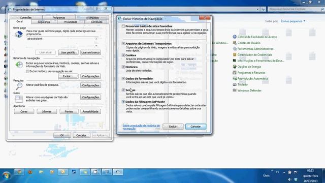325x183 pixels.
Task: Uncheck the Cookies checkbox
Action: click(123, 55)
